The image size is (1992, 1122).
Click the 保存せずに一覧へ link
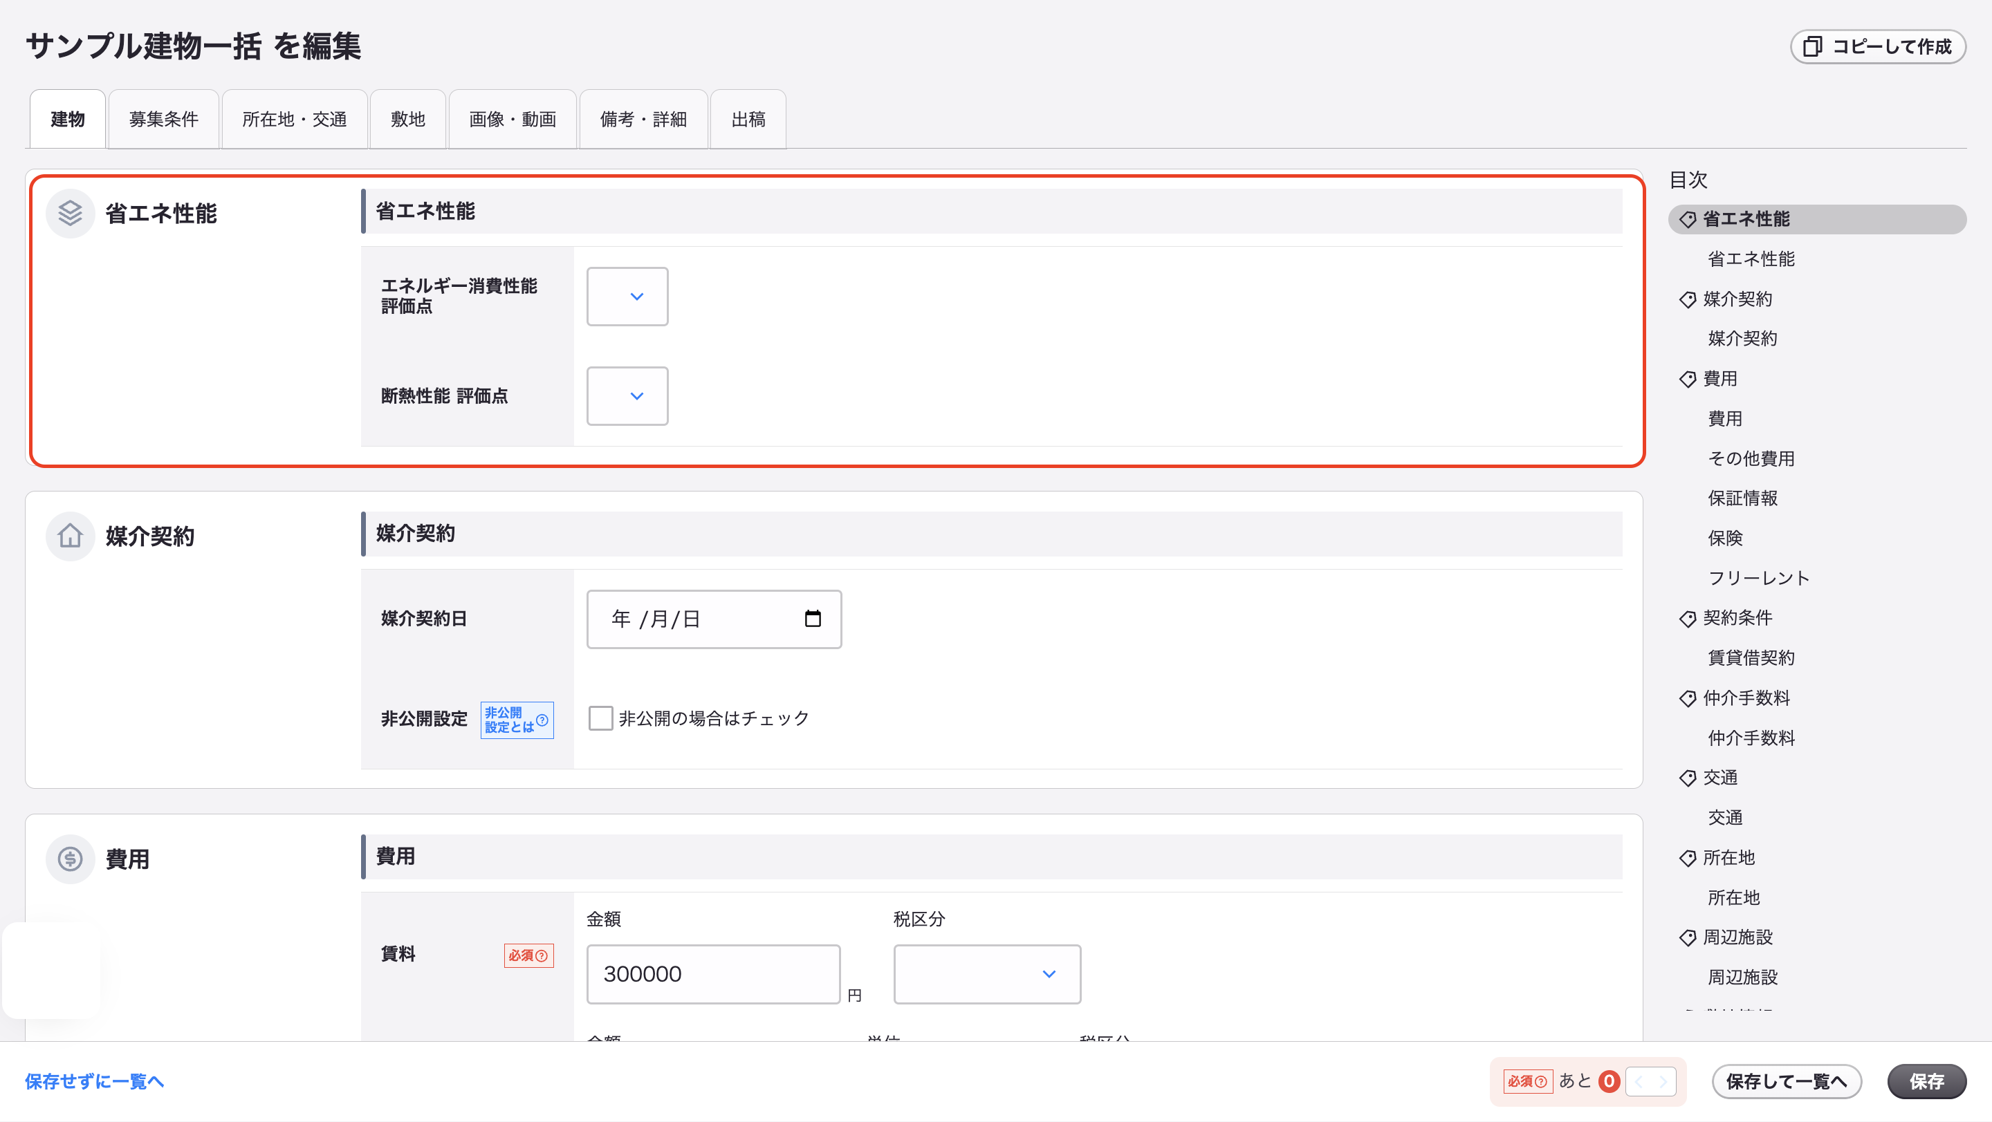(94, 1081)
